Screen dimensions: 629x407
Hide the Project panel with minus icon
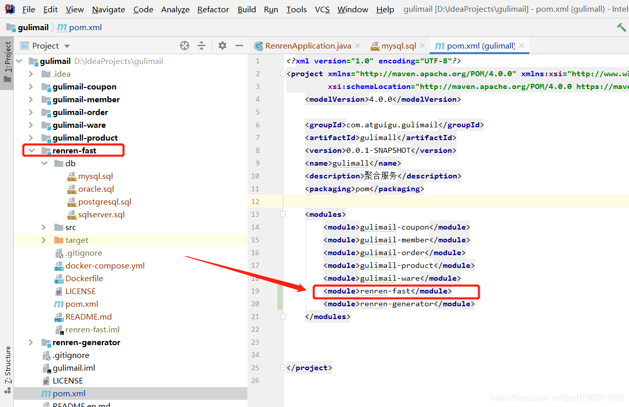(239, 46)
